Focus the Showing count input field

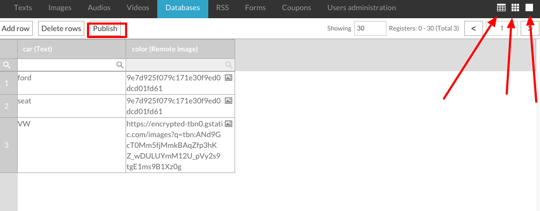click(x=370, y=28)
